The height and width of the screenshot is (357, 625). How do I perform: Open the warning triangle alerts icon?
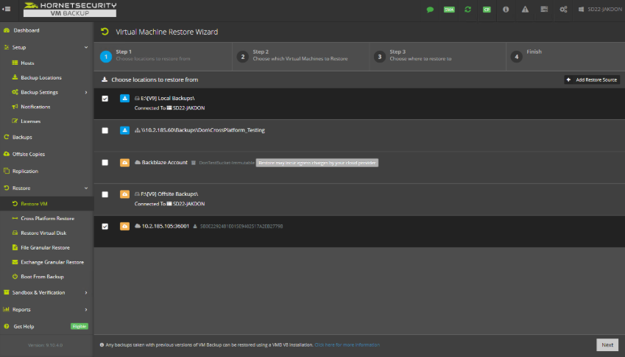525,10
